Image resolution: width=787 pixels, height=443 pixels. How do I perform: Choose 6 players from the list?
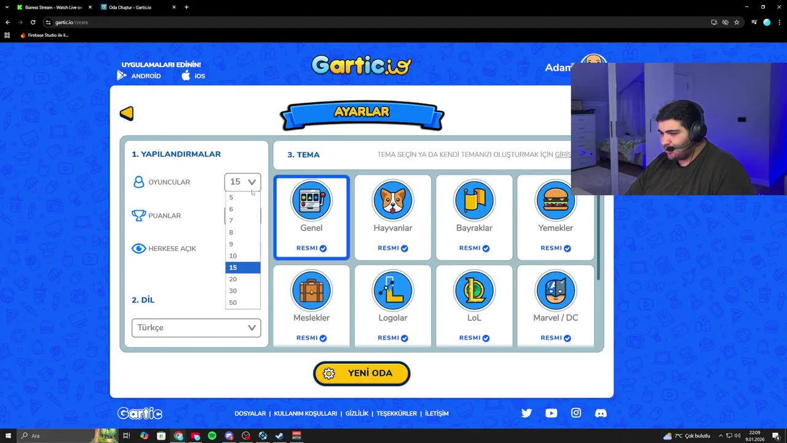pyautogui.click(x=243, y=209)
